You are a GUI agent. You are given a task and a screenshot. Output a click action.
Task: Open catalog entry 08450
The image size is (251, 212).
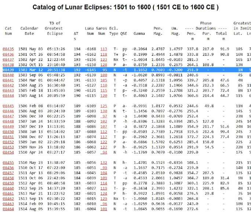(8, 132)
